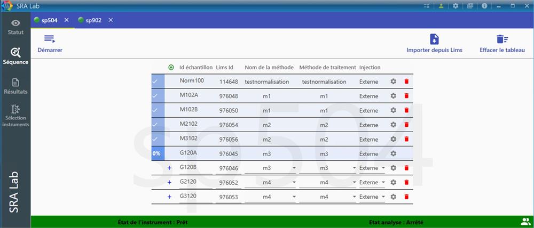Delete the M102B row with red trash icon
The width and height of the screenshot is (534, 228).
(x=406, y=110)
